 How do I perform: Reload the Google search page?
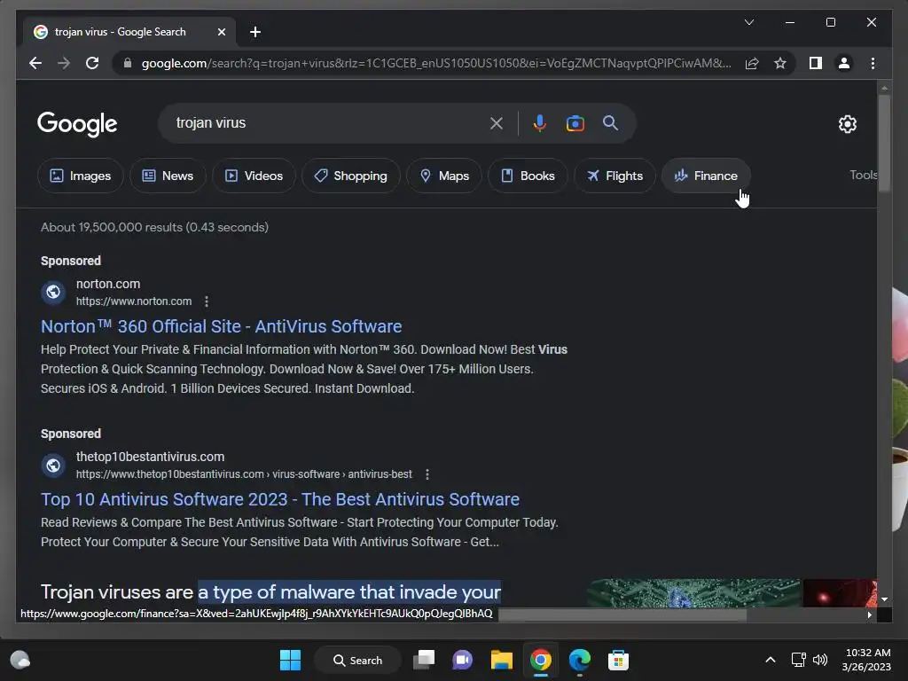92,63
